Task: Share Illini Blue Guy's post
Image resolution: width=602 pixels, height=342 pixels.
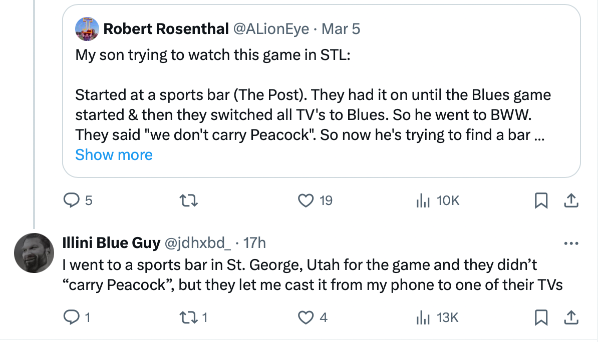Action: [x=570, y=317]
